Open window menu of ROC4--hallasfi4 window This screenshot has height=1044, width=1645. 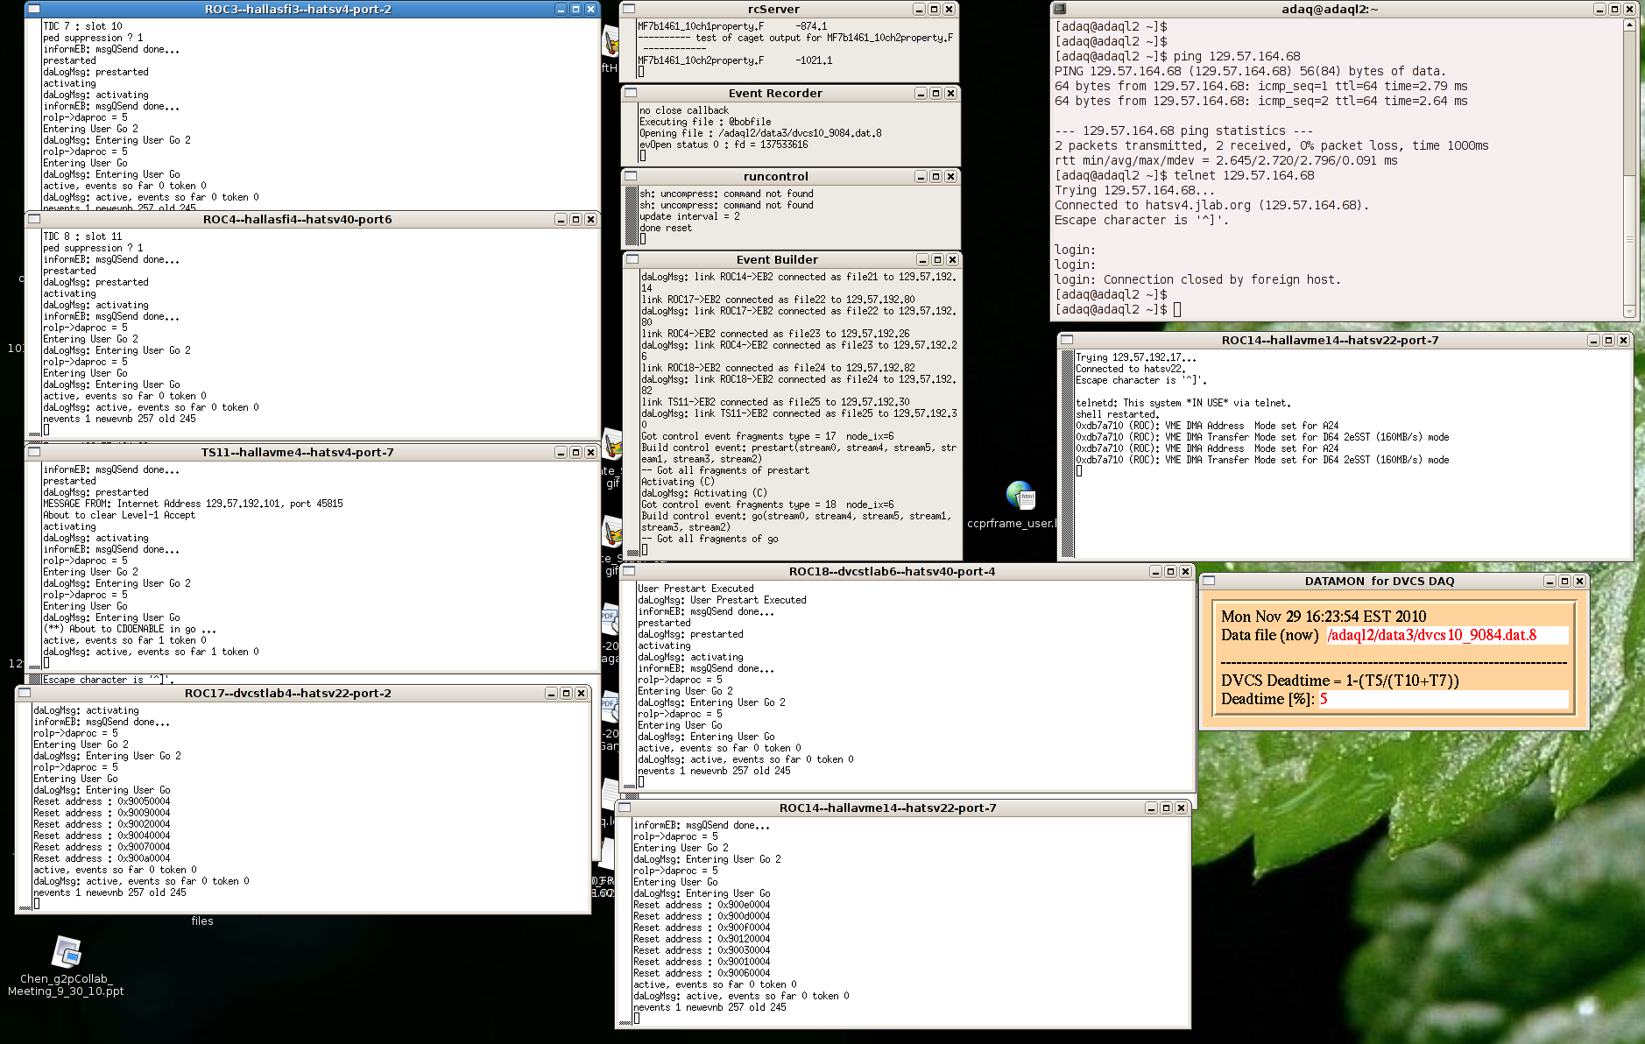pos(34,219)
